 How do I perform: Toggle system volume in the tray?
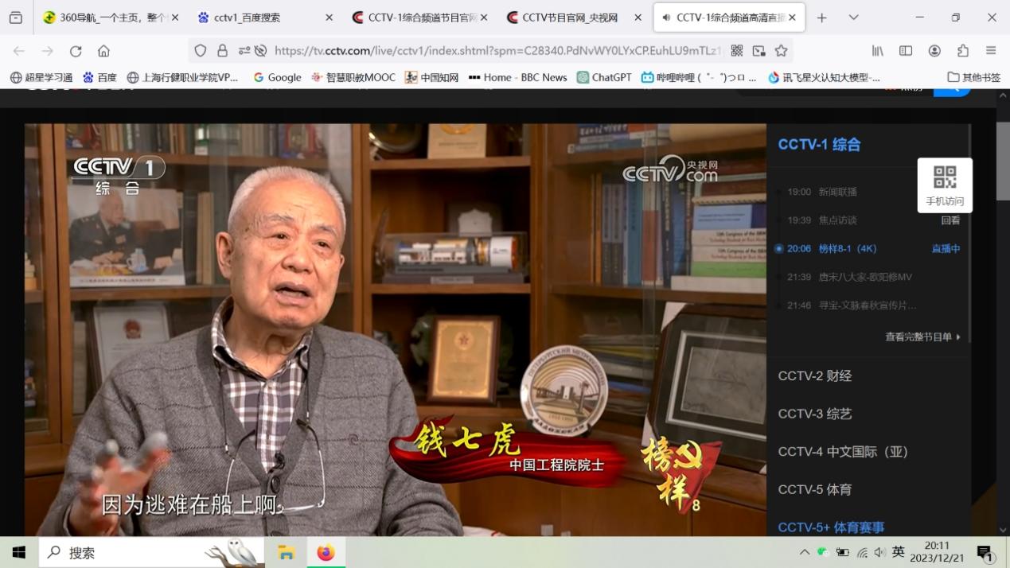pyautogui.click(x=879, y=552)
